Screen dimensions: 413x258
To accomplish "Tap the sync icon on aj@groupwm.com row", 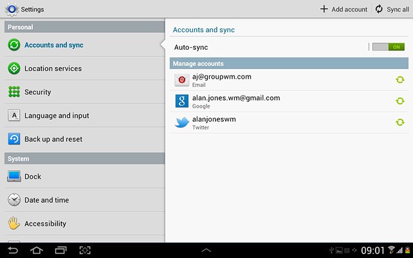I will 400,79.
